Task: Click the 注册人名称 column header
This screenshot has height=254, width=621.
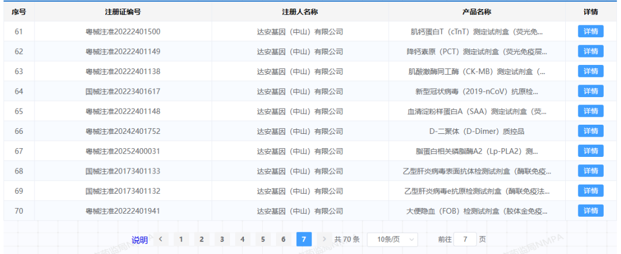Action: point(300,12)
